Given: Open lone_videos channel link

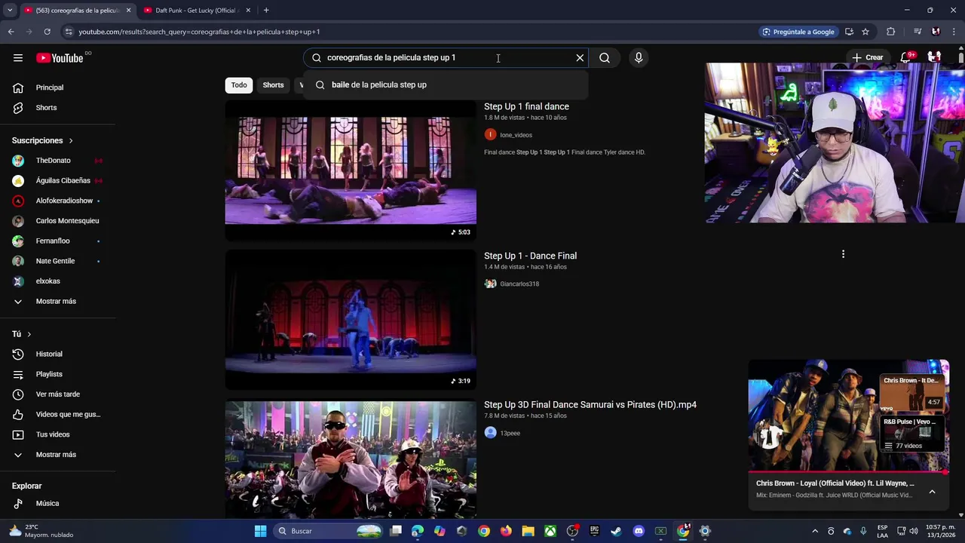Looking at the screenshot, I should coord(516,135).
